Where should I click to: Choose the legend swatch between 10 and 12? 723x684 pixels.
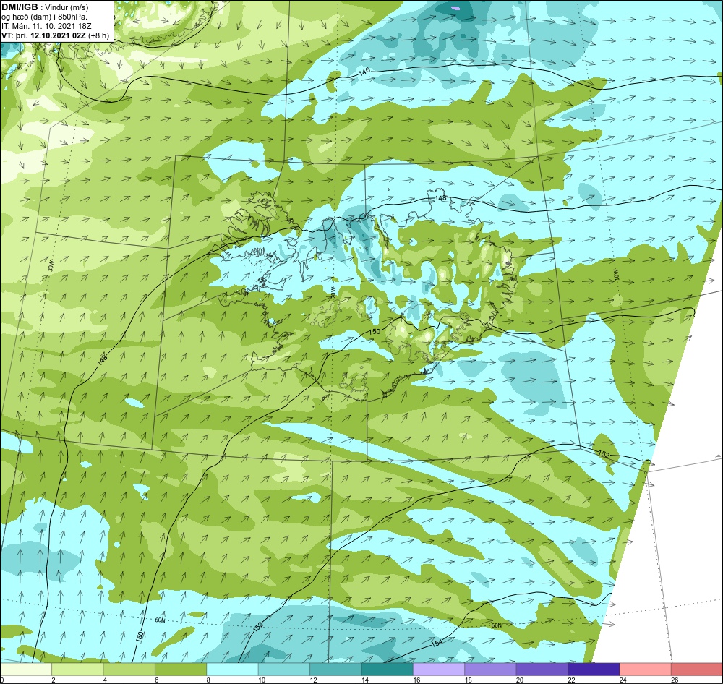pyautogui.click(x=284, y=670)
